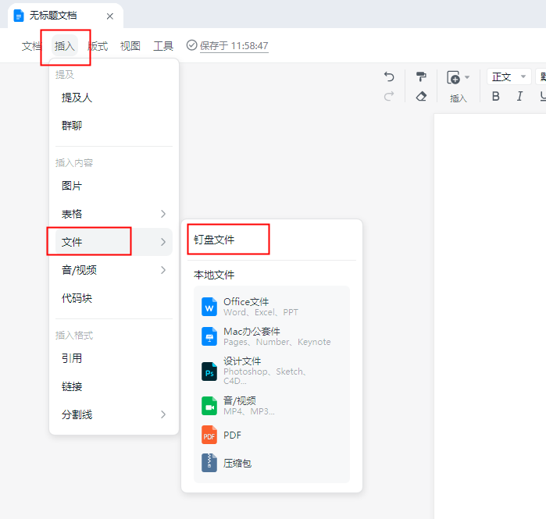Click the Office Word file icon
The width and height of the screenshot is (546, 519).
click(x=209, y=307)
